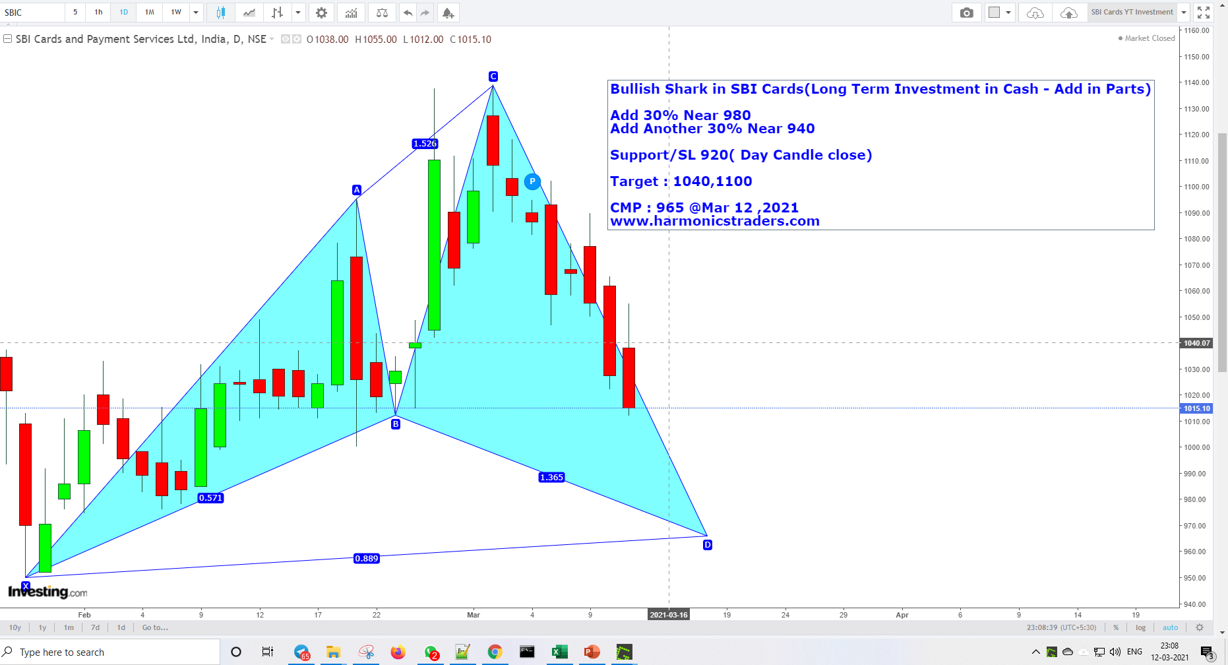Select the 1h interval tab

click(98, 13)
